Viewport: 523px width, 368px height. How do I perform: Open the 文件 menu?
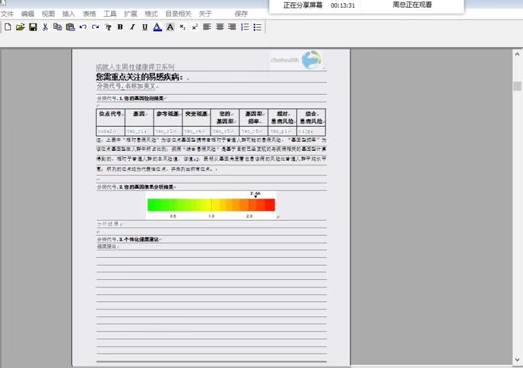pos(7,14)
